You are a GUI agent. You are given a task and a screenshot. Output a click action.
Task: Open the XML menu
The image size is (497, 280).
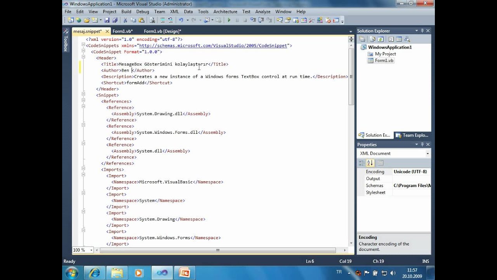(x=174, y=12)
